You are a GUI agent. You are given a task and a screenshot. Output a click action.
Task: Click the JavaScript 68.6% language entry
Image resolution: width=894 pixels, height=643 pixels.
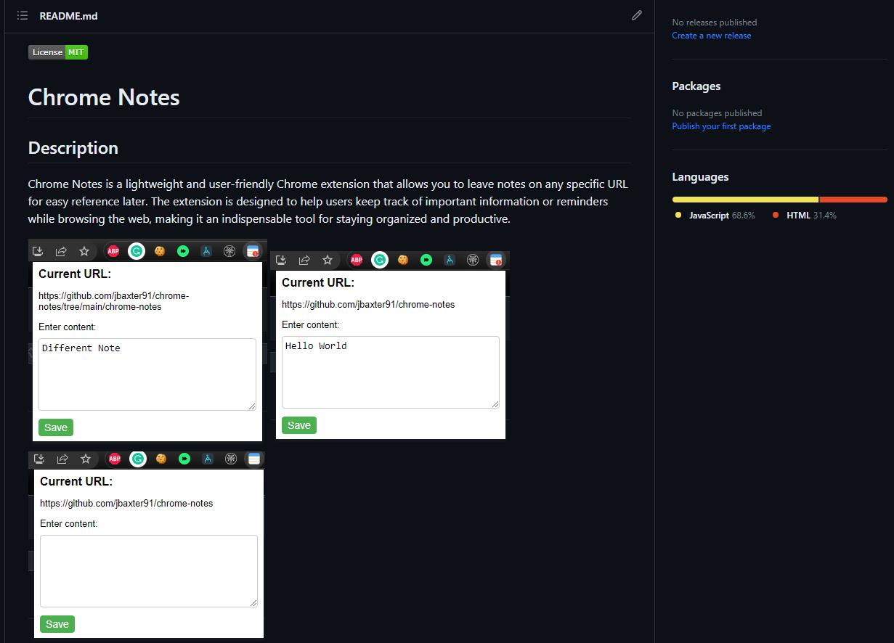[x=715, y=216]
